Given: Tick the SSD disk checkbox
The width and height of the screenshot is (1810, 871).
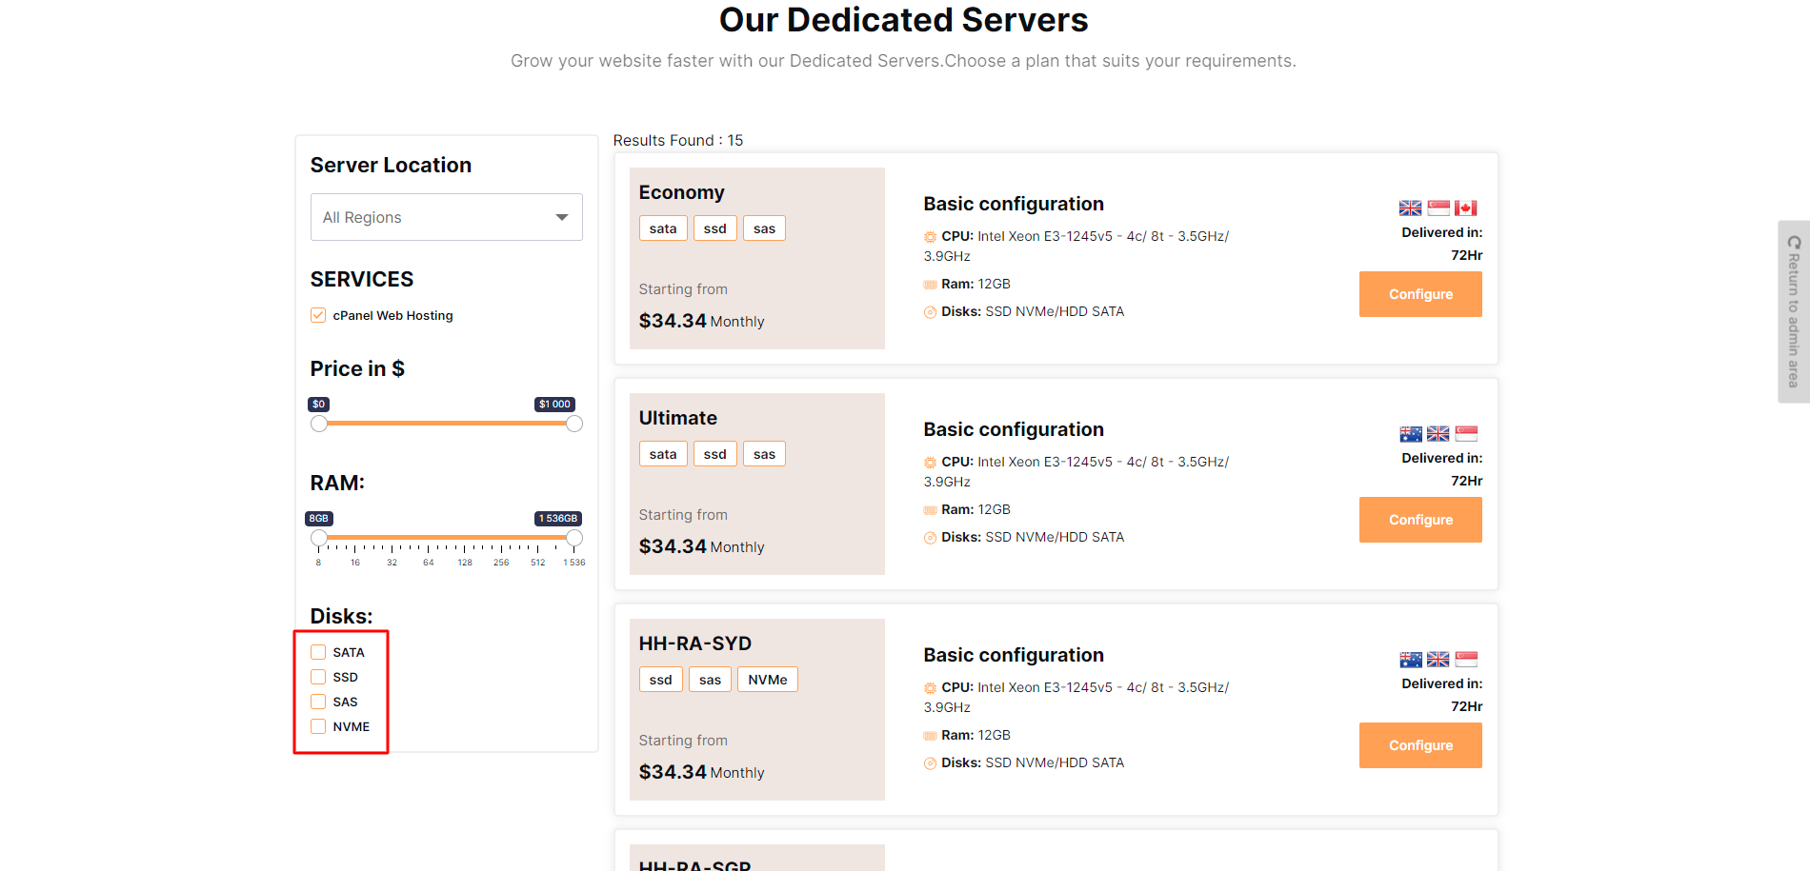Looking at the screenshot, I should (318, 678).
